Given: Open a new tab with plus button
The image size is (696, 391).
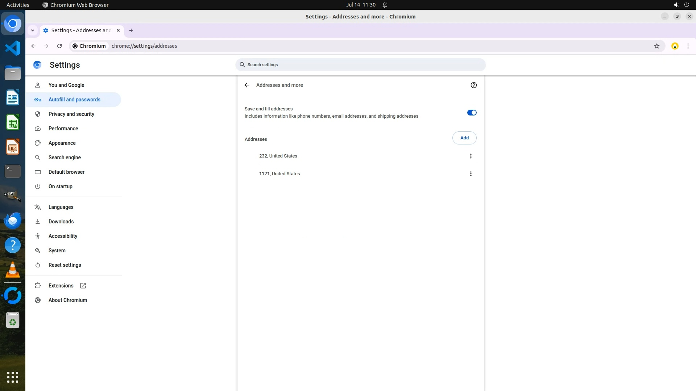Looking at the screenshot, I should click(x=131, y=30).
